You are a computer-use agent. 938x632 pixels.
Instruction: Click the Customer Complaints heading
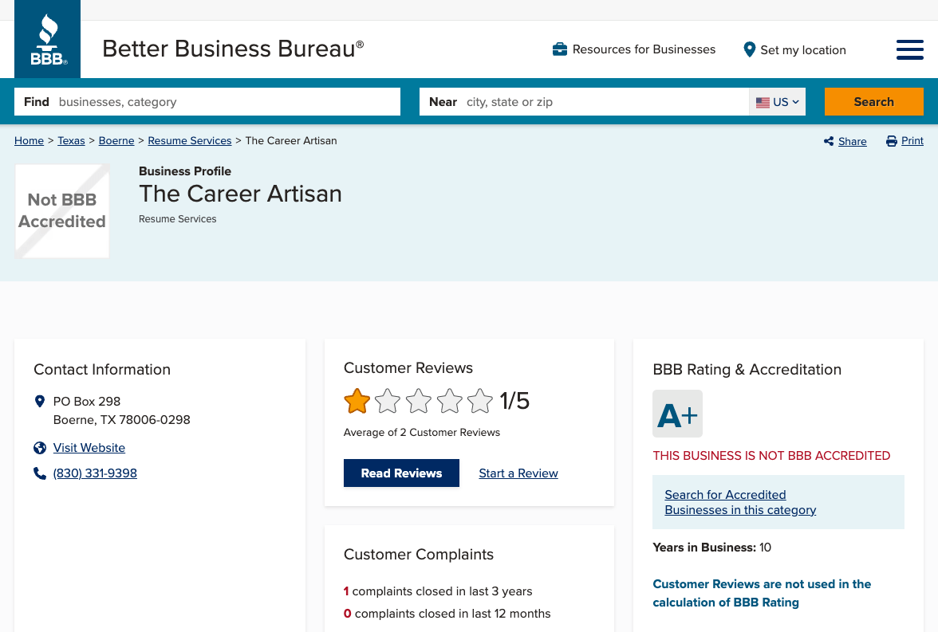(x=419, y=554)
